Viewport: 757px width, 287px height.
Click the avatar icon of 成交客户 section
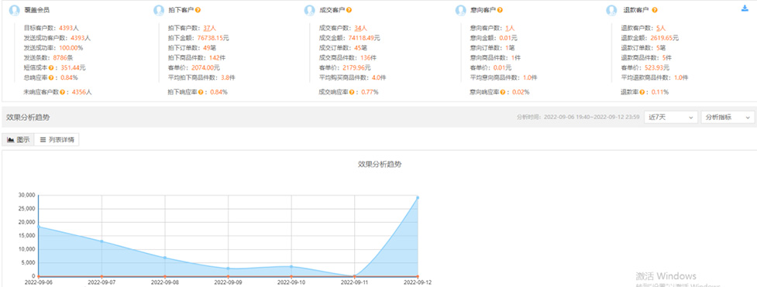(x=310, y=10)
